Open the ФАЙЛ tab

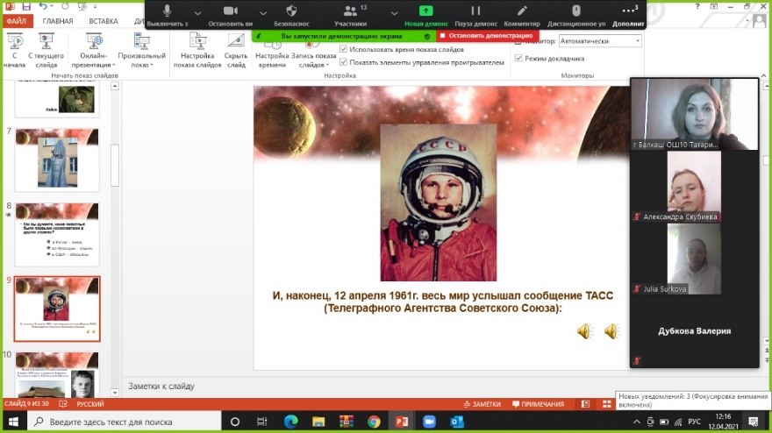16,20
